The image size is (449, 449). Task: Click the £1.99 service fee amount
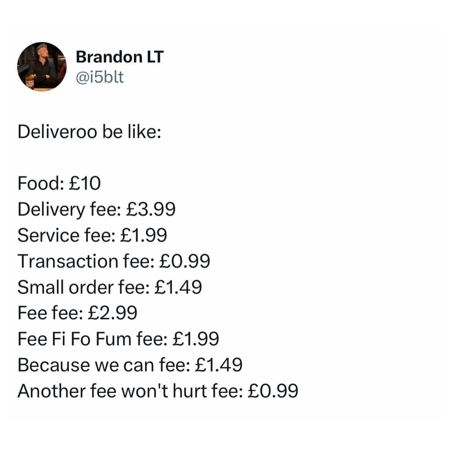tap(143, 235)
